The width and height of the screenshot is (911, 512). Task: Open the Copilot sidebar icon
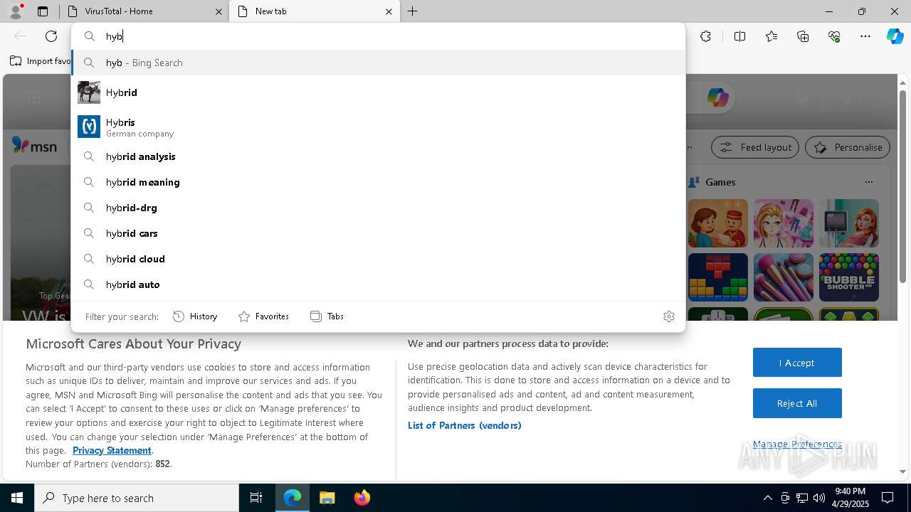click(x=895, y=36)
